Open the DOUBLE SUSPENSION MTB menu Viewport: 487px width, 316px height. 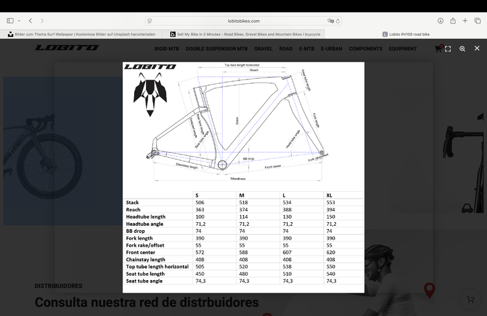pyautogui.click(x=216, y=49)
